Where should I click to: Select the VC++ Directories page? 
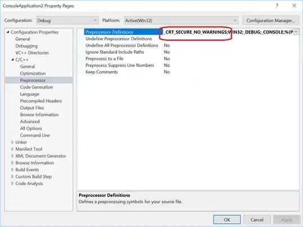tap(32, 53)
